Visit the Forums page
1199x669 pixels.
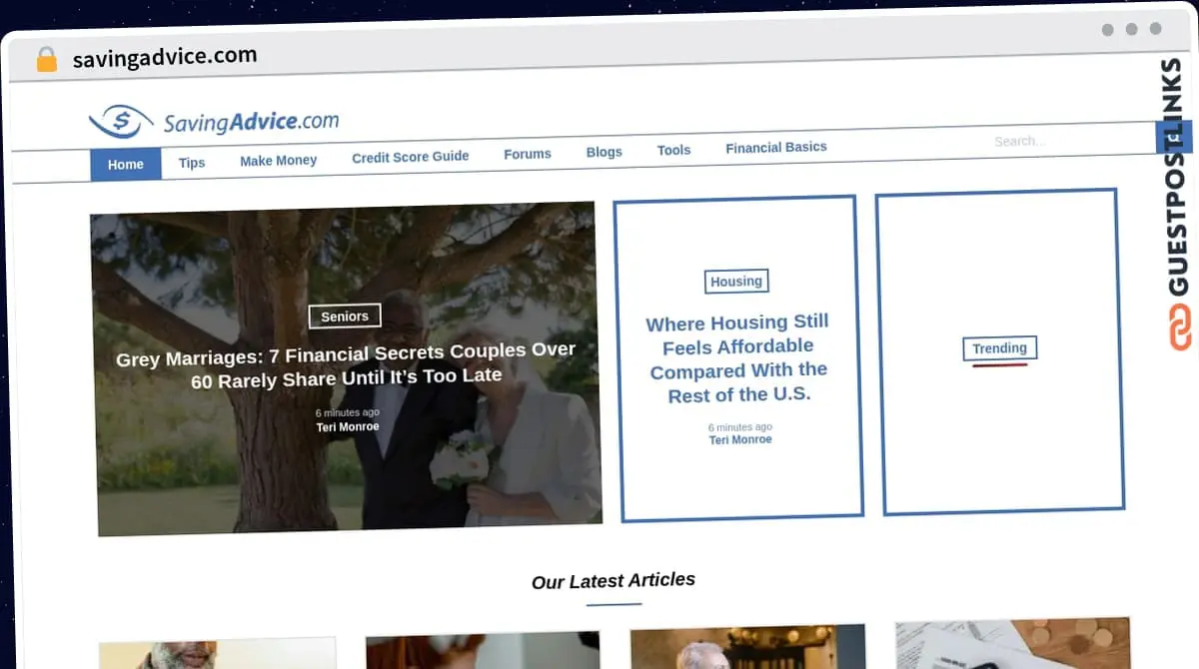[x=527, y=154]
